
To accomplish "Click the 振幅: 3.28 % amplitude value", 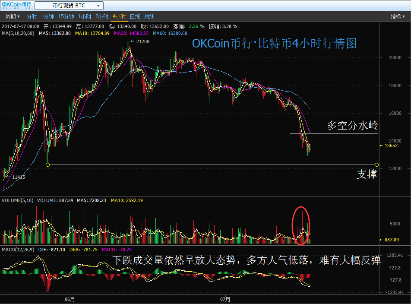I will pos(223,26).
